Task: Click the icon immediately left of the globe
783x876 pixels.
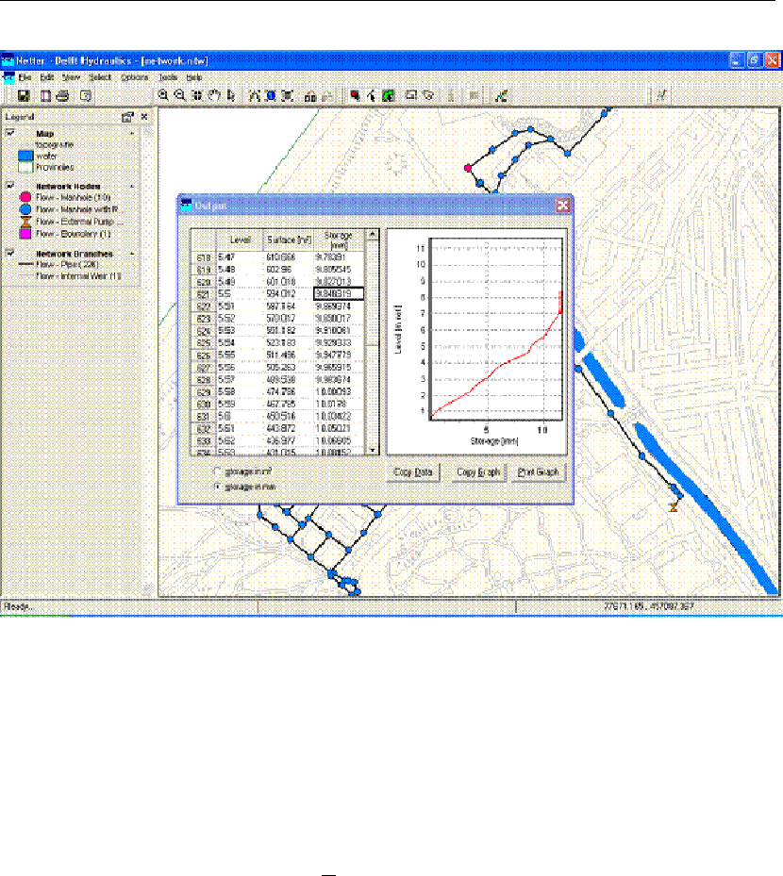Action: point(255,95)
